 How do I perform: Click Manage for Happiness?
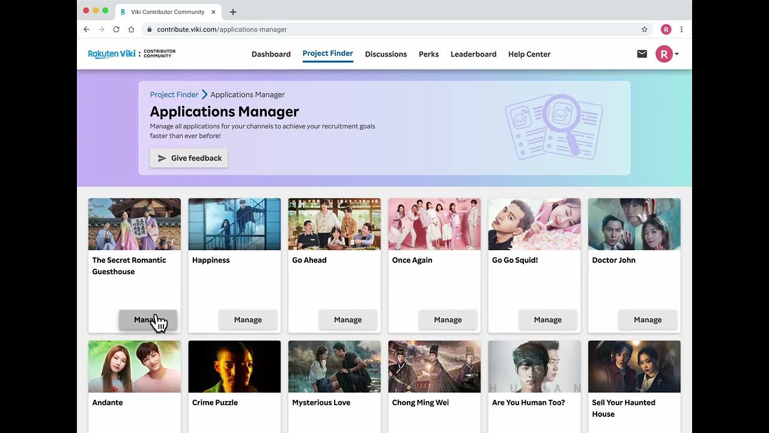248,320
